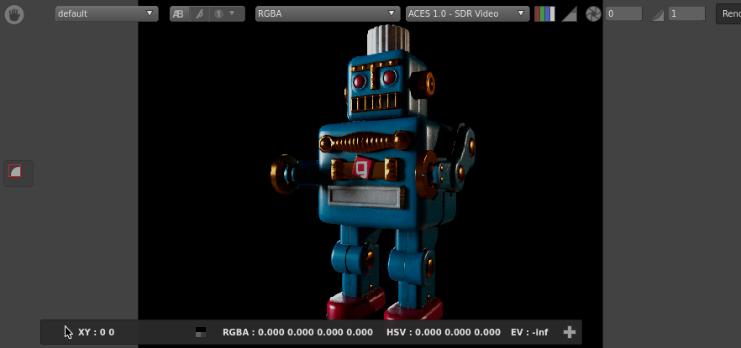Open the 'default' view dropdown

point(106,14)
